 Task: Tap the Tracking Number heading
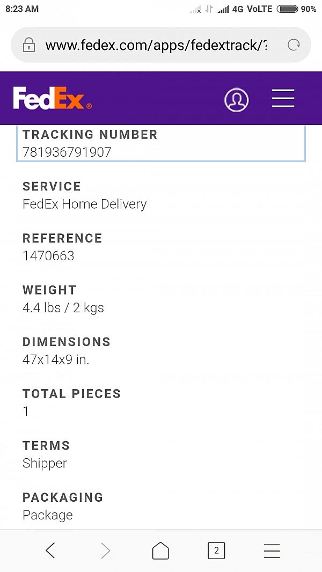[x=90, y=135]
